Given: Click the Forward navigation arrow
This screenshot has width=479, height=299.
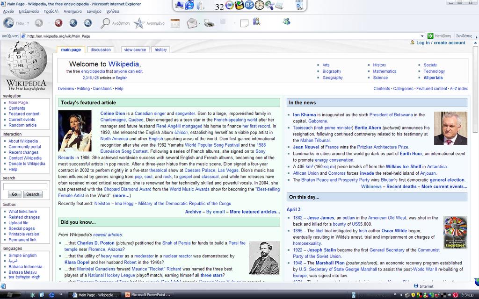Looking at the screenshot, I should (x=38, y=23).
